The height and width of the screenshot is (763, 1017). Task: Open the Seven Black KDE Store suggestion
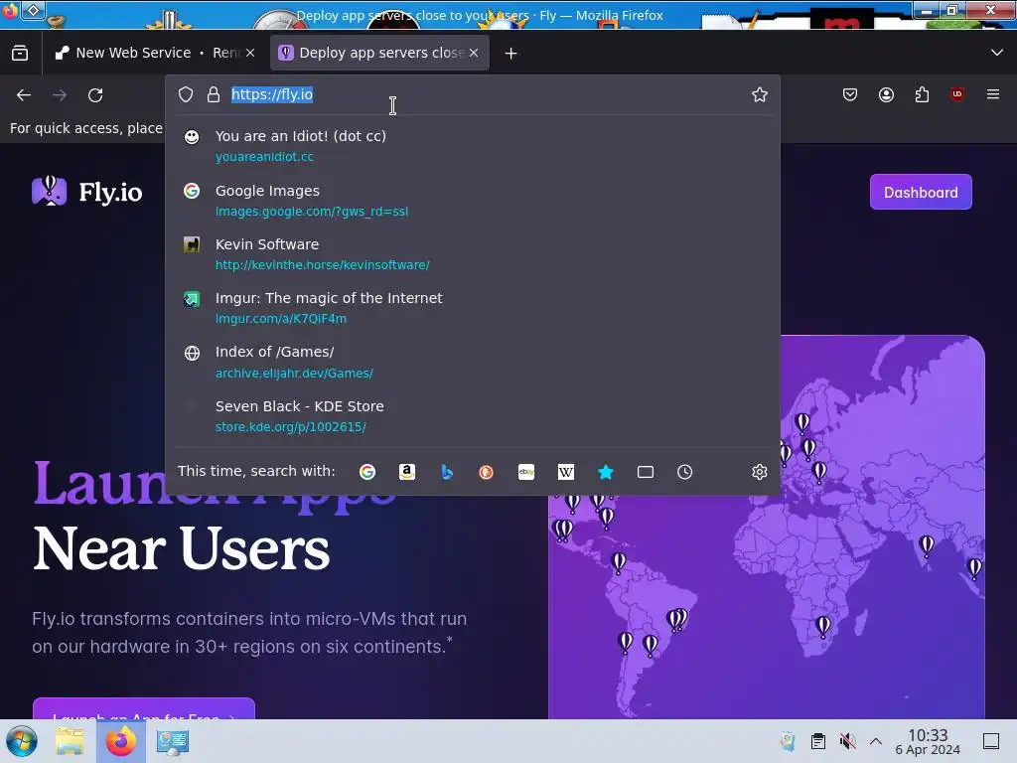click(472, 416)
